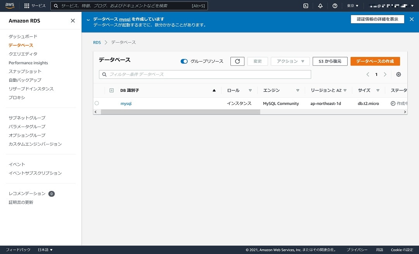Open the プライバシー footer link

pyautogui.click(x=357, y=250)
